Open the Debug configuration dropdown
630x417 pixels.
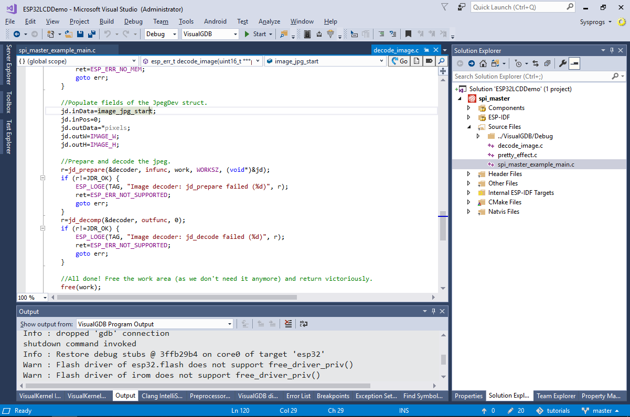pyautogui.click(x=161, y=34)
